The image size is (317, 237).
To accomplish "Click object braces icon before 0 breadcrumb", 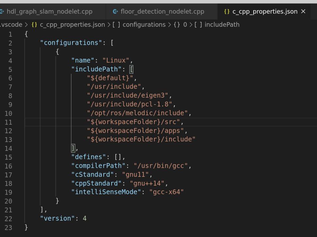I will [x=177, y=24].
